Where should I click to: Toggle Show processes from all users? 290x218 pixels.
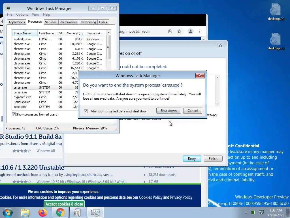(14, 114)
